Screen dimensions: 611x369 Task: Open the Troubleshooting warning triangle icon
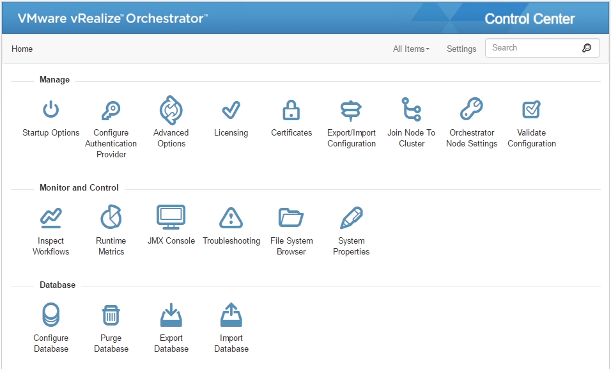pos(231,217)
